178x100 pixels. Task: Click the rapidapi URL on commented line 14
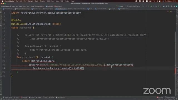click(119, 35)
